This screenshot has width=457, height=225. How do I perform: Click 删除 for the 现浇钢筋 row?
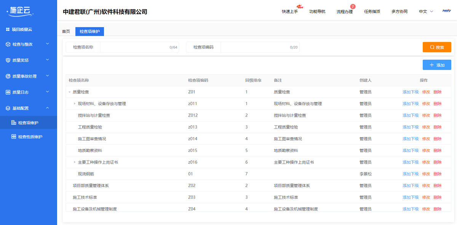(438, 174)
